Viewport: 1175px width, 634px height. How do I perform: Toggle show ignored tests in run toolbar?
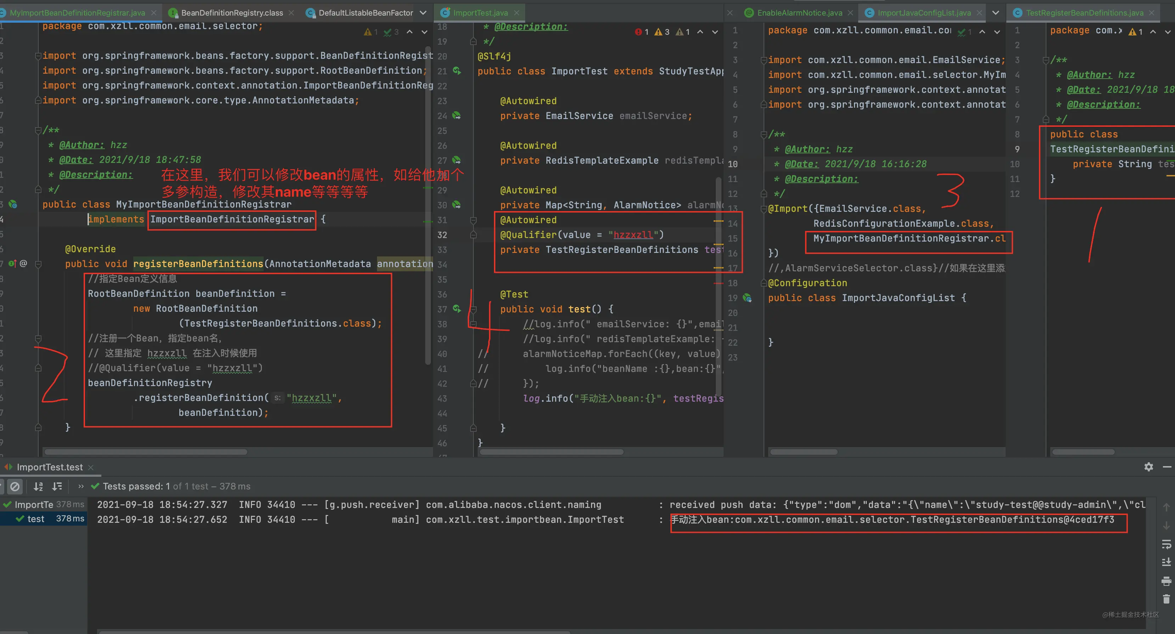(x=15, y=486)
